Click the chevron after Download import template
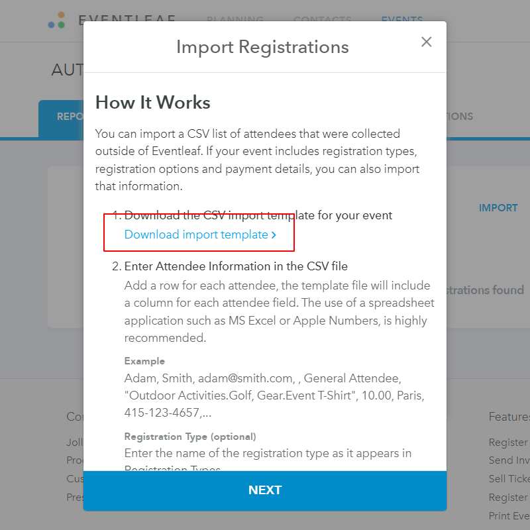Viewport: 530px width, 530px height. 274,235
